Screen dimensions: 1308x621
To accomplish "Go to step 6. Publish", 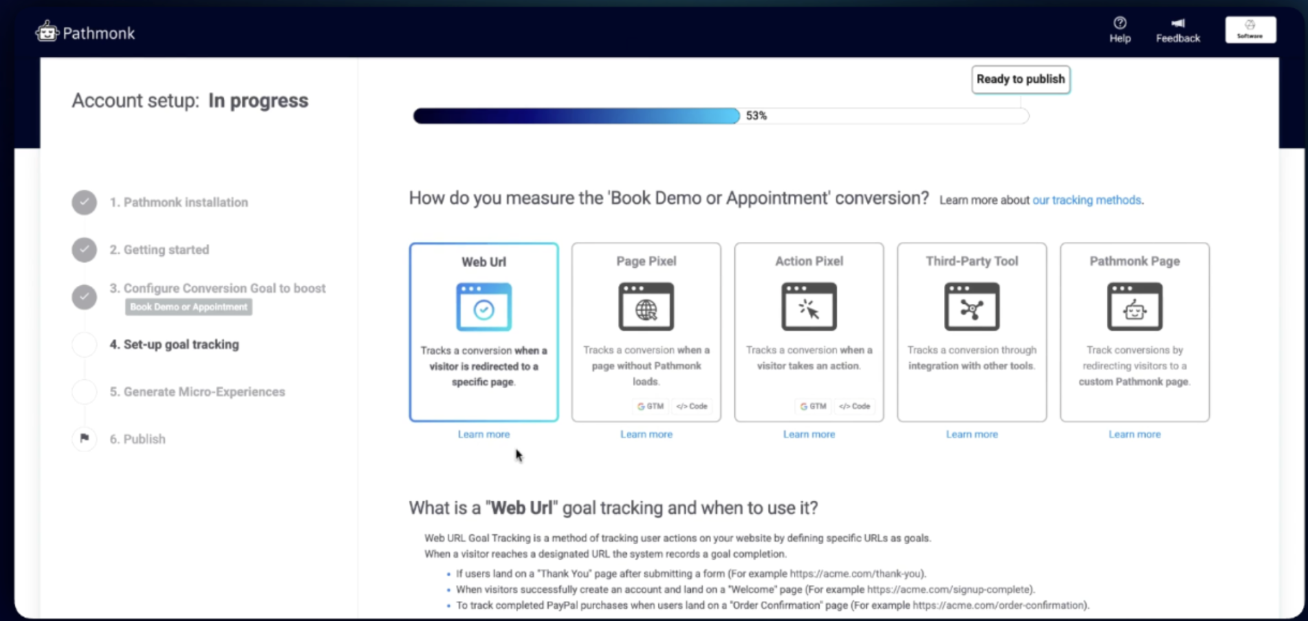I will (137, 439).
